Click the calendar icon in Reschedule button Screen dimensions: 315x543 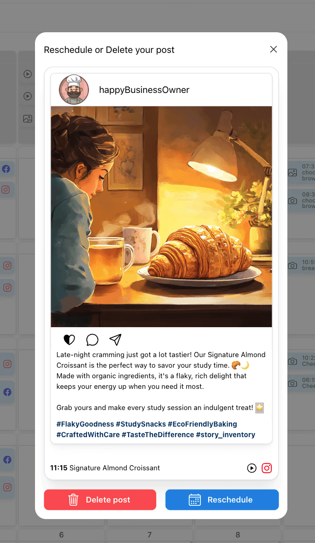195,500
